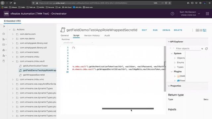This screenshot has width=212, height=119.
Task: Select com.vmware.cmbu folder
Action: pos(29,57)
